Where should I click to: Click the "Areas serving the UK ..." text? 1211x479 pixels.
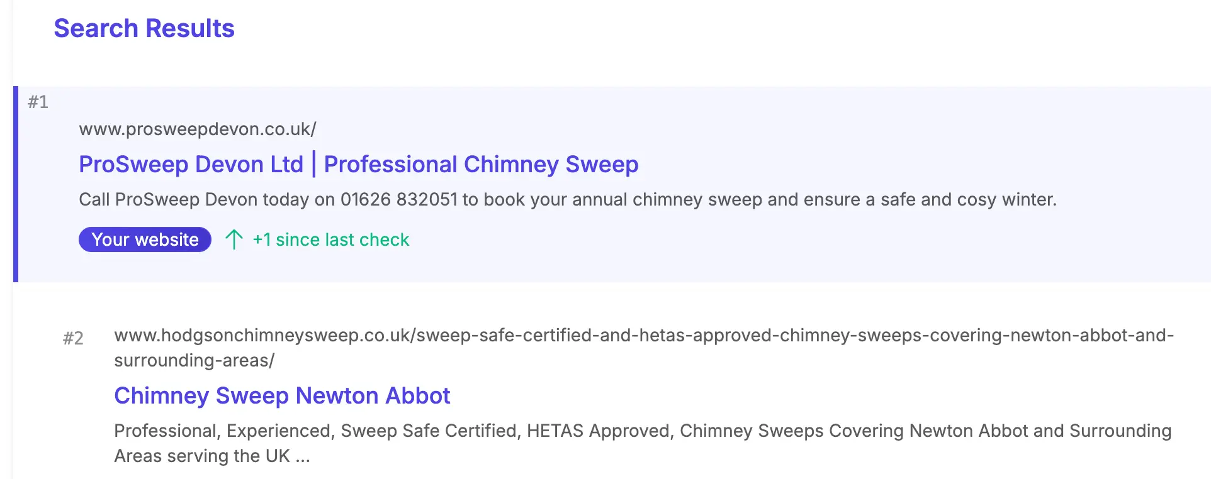point(212,456)
